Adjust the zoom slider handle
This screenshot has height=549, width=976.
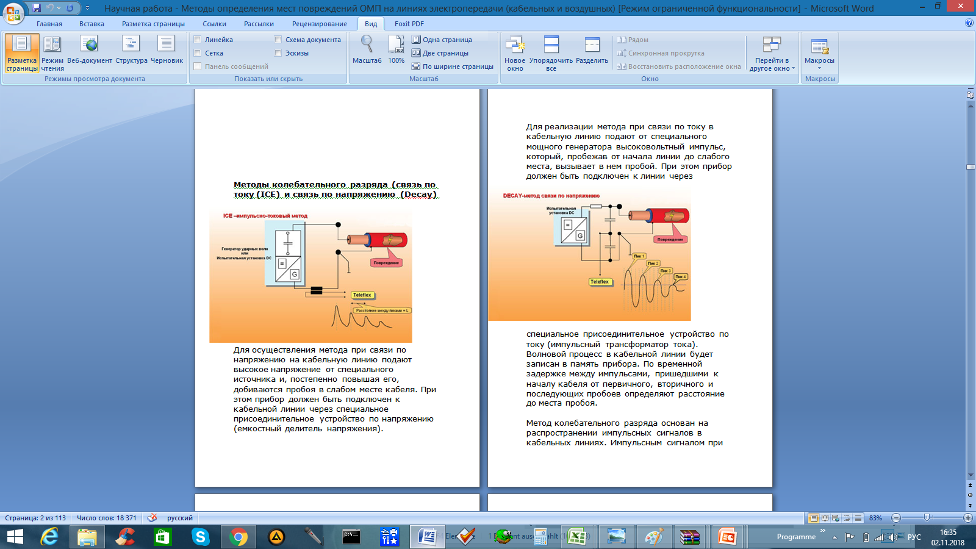click(x=927, y=518)
